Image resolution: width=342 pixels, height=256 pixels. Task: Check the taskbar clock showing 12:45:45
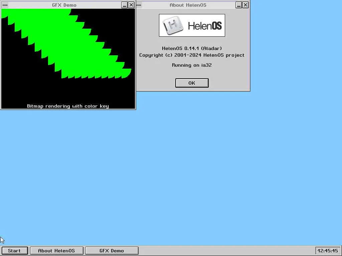pos(328,251)
